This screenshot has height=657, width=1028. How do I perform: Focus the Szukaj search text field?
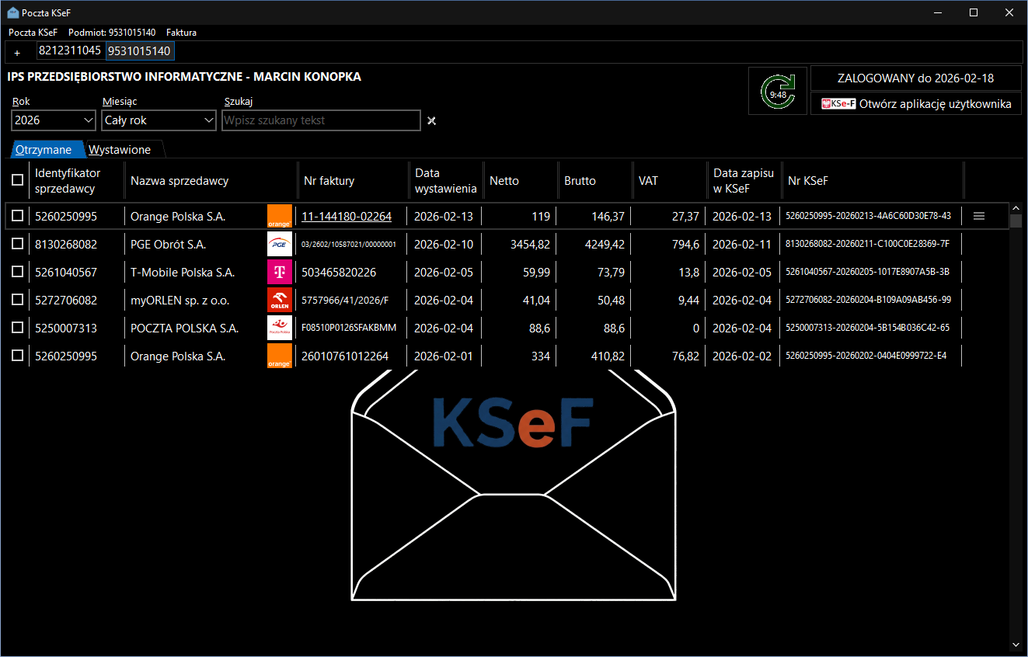[x=321, y=120]
